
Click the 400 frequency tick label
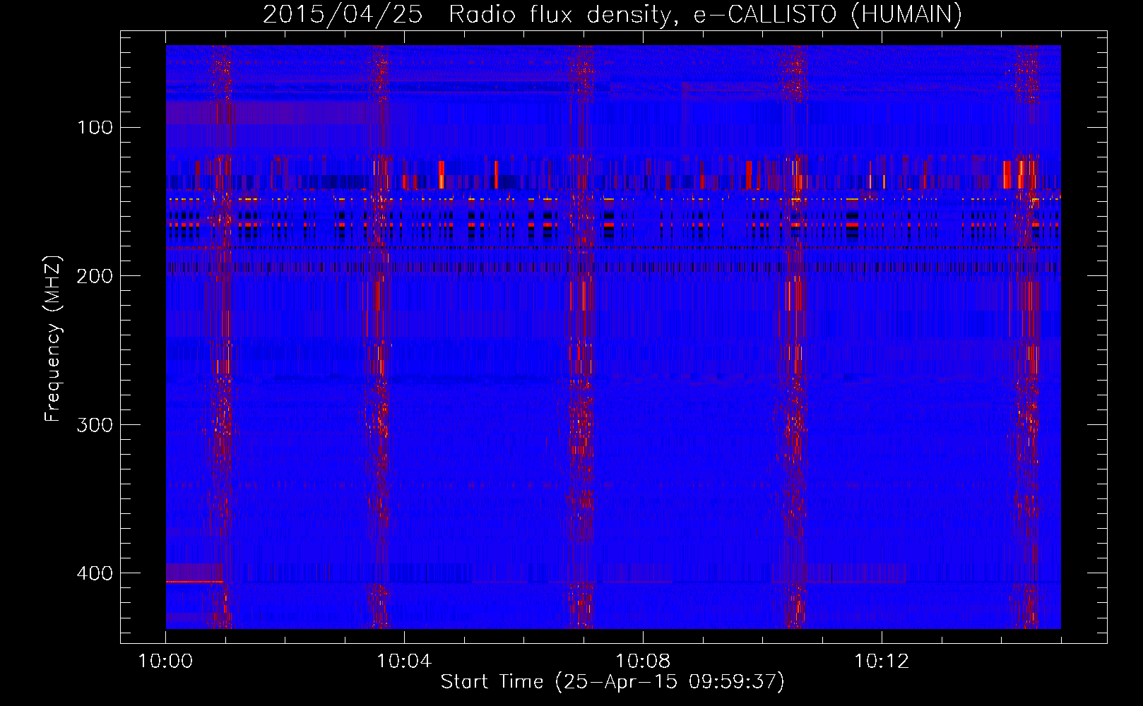[95, 573]
